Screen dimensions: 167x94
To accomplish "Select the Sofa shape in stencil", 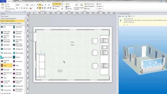I will [6, 66].
